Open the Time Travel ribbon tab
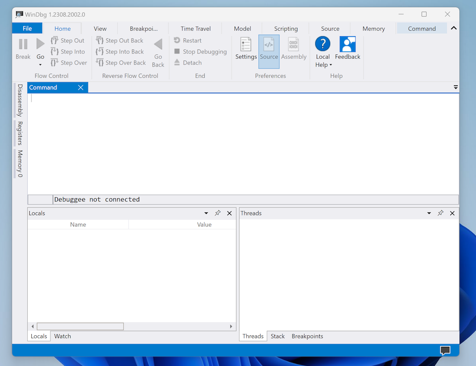The image size is (476, 366). [x=196, y=29]
